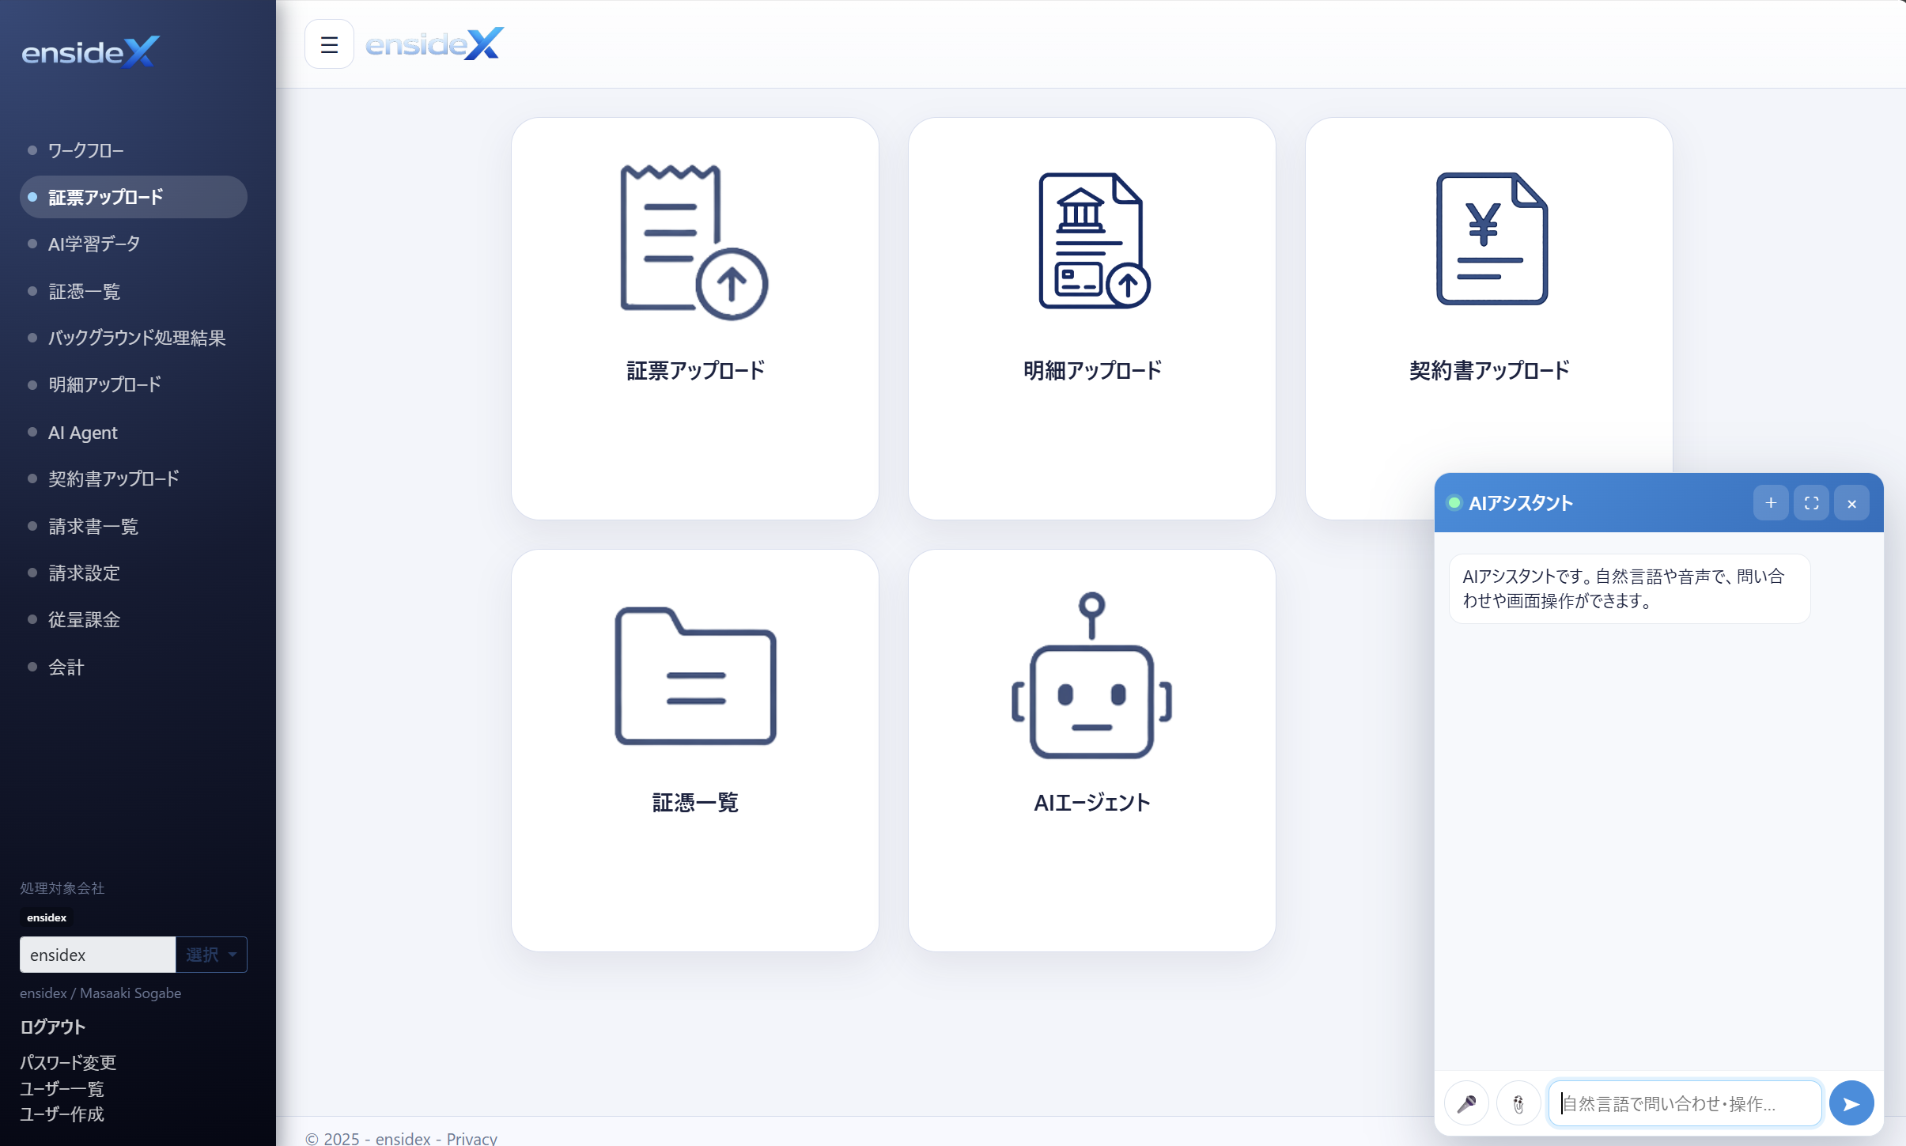Expand AI assistant panel to fullscreen
This screenshot has width=1906, height=1146.
click(x=1811, y=503)
